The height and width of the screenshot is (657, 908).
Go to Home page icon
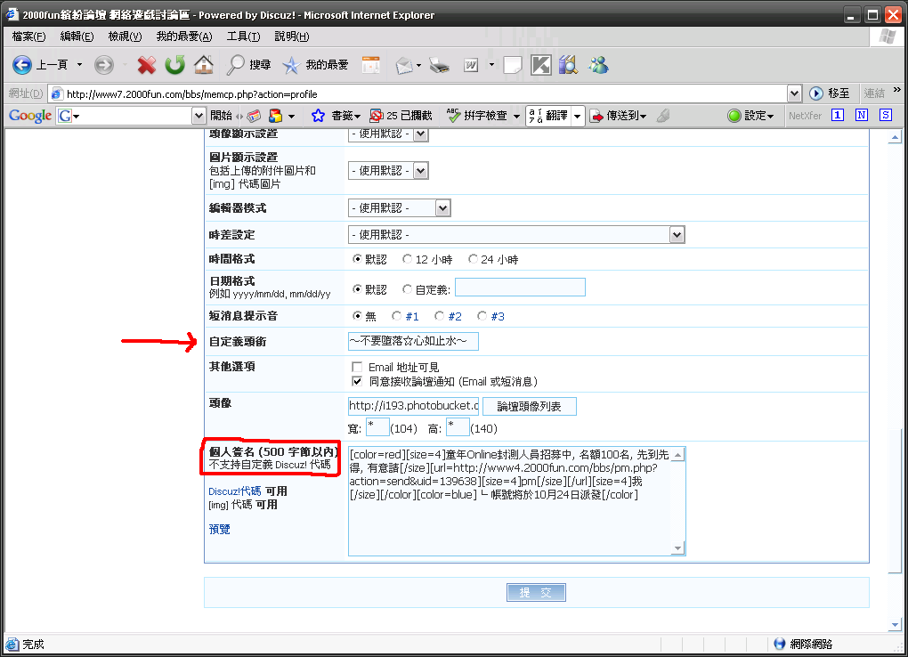coord(204,65)
